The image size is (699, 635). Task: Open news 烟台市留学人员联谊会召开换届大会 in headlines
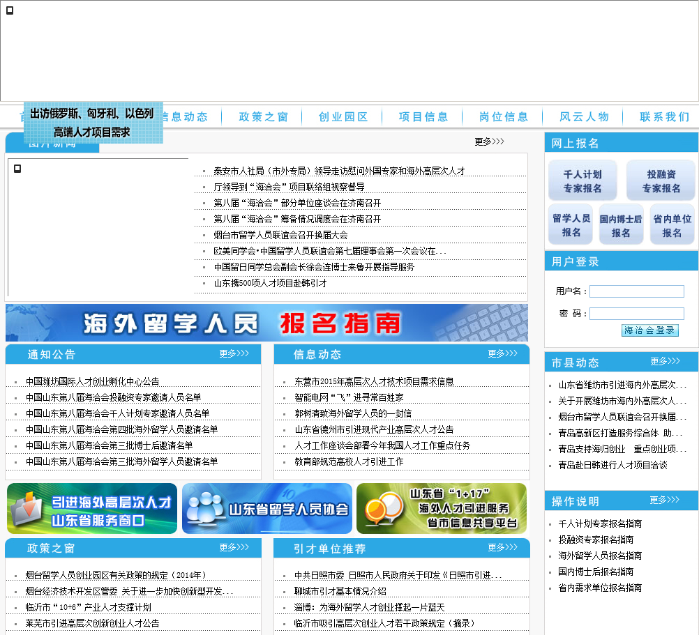[281, 235]
